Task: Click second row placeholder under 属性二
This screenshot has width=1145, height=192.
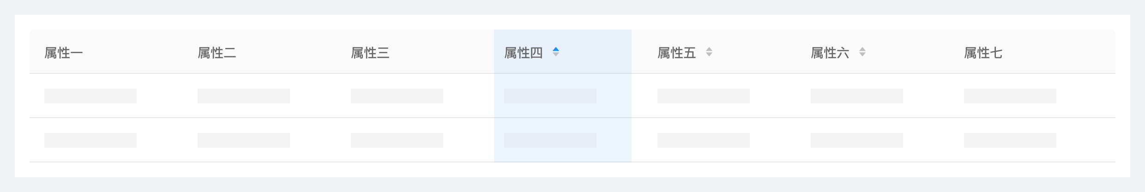Action: [x=244, y=140]
